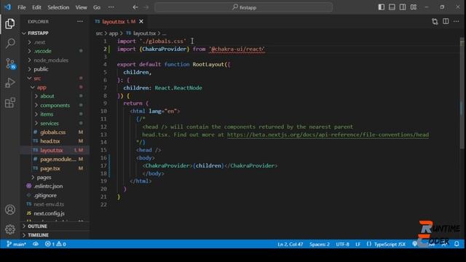Image resolution: width=466 pixels, height=262 pixels.
Task: Expand the about folder
Action: 55,96
